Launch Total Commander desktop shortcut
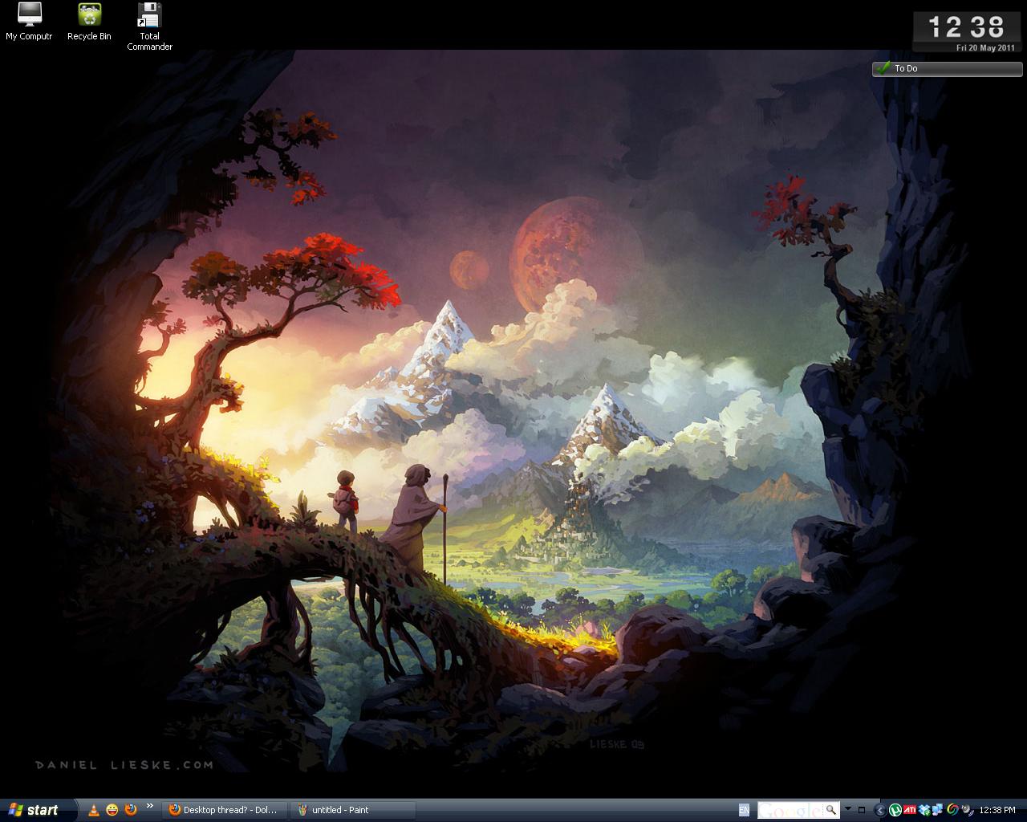This screenshot has width=1027, height=822. coord(149,26)
